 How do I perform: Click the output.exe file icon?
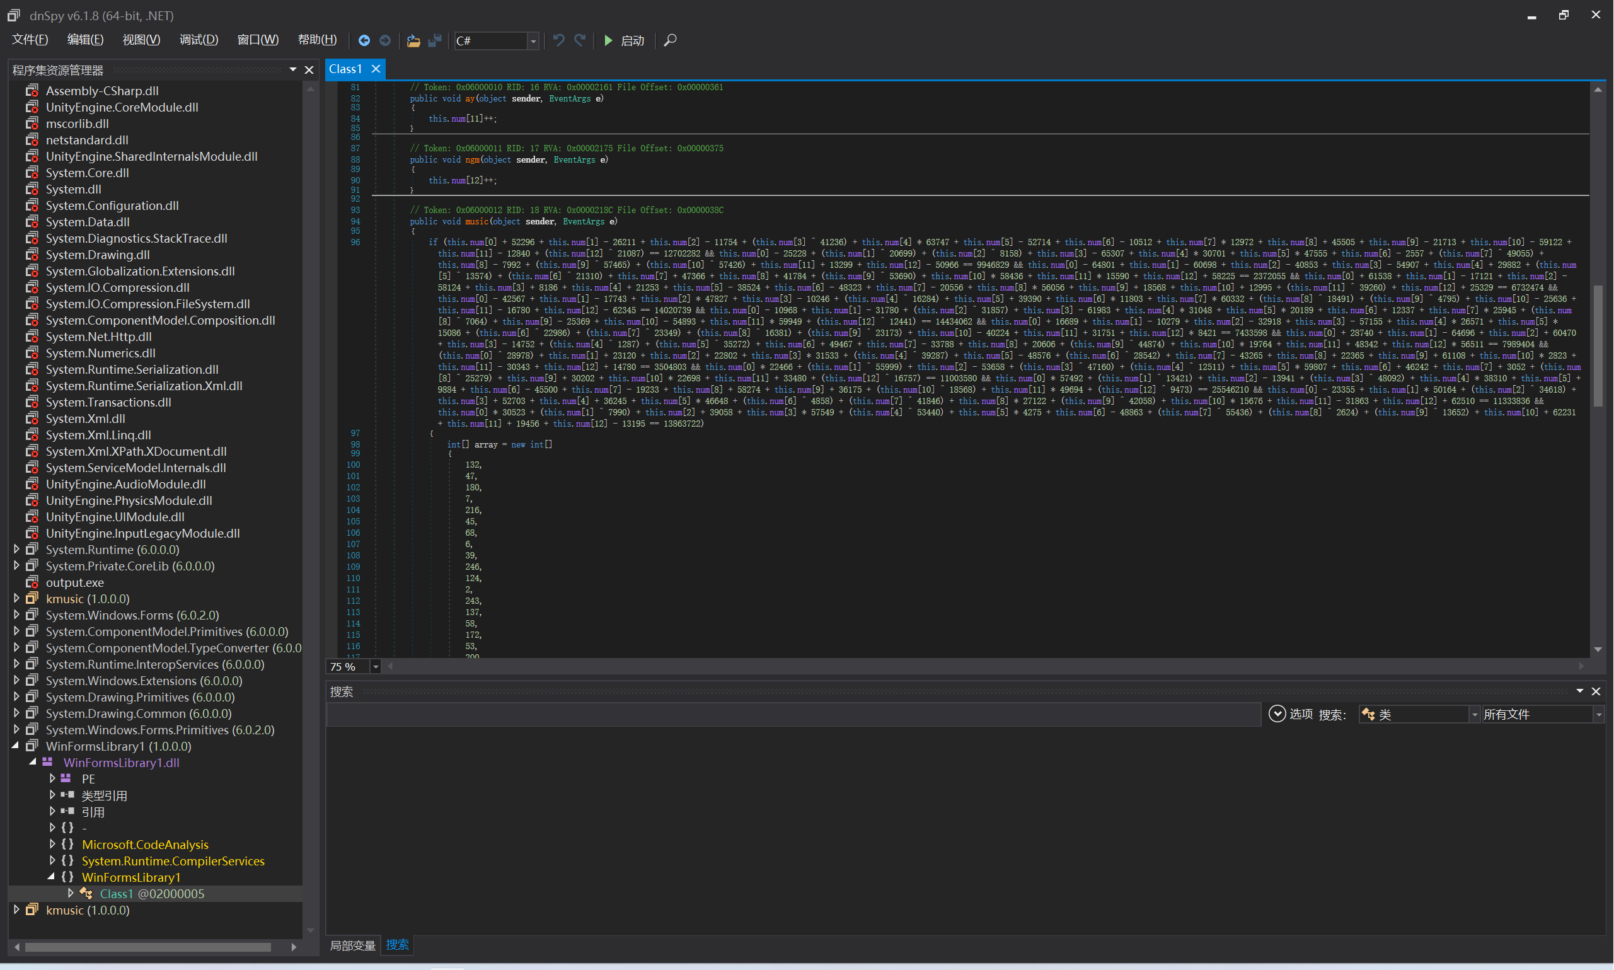point(32,582)
